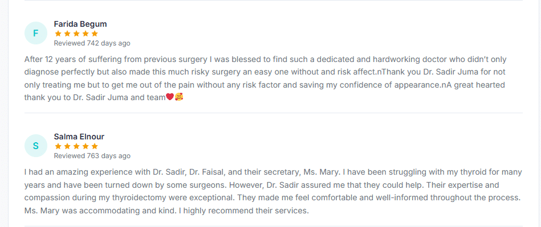
Task: Click Farida Begum's avatar circle with F
Action: coord(35,33)
